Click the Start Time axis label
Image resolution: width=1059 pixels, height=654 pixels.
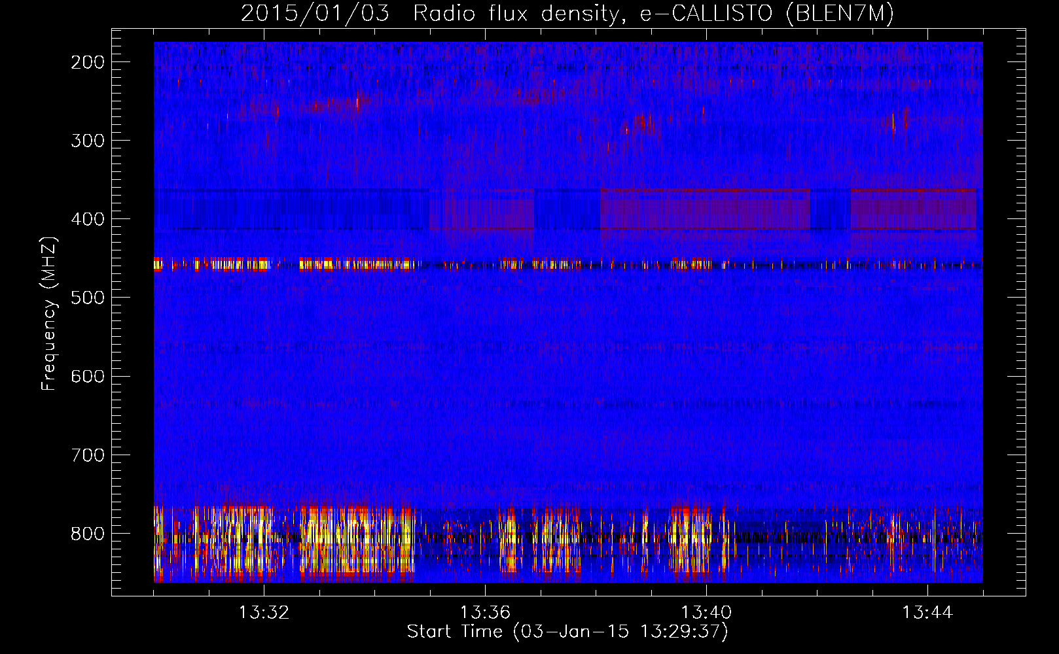point(567,632)
